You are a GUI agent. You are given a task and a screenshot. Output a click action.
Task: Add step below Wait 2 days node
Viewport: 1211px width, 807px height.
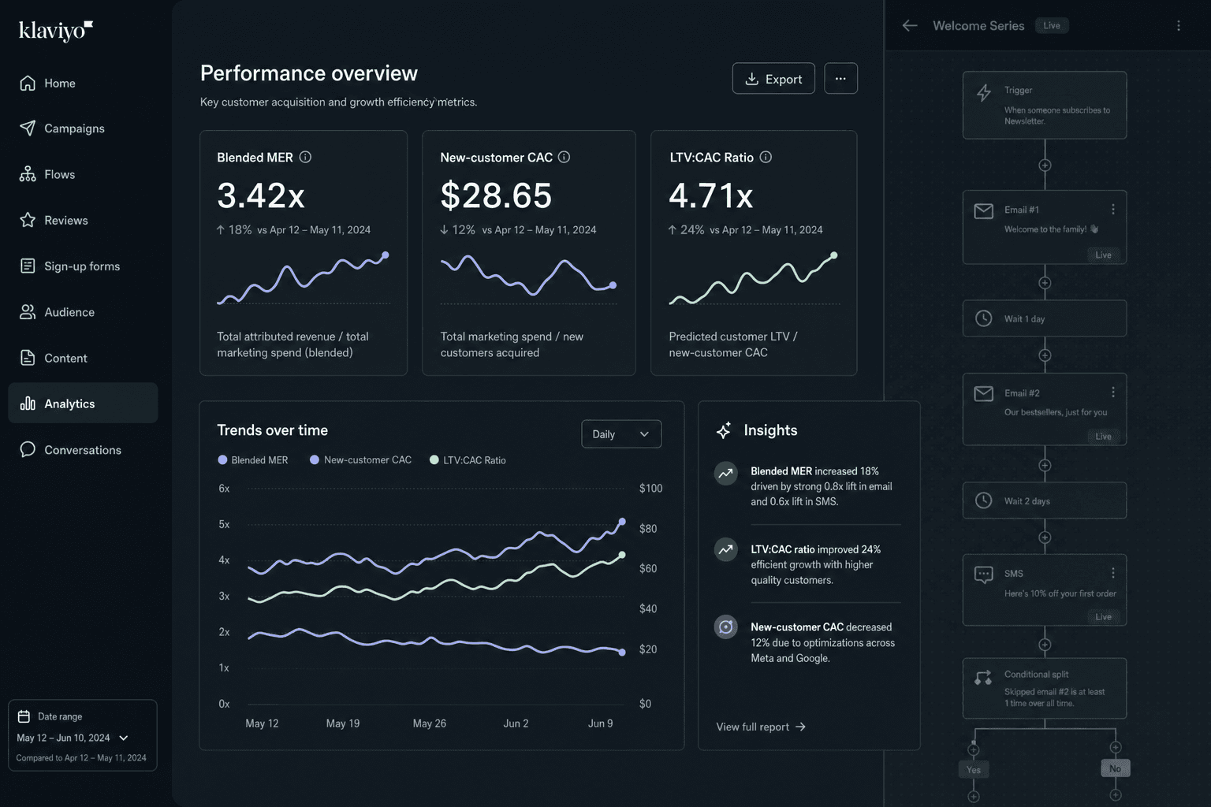(x=1045, y=537)
